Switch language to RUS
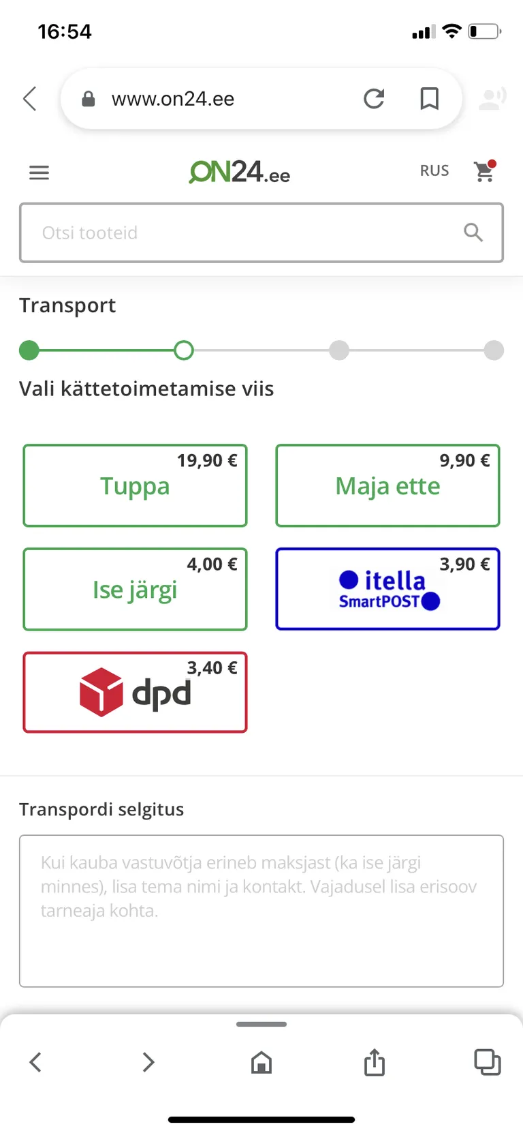This screenshot has width=523, height=1133. [x=434, y=170]
